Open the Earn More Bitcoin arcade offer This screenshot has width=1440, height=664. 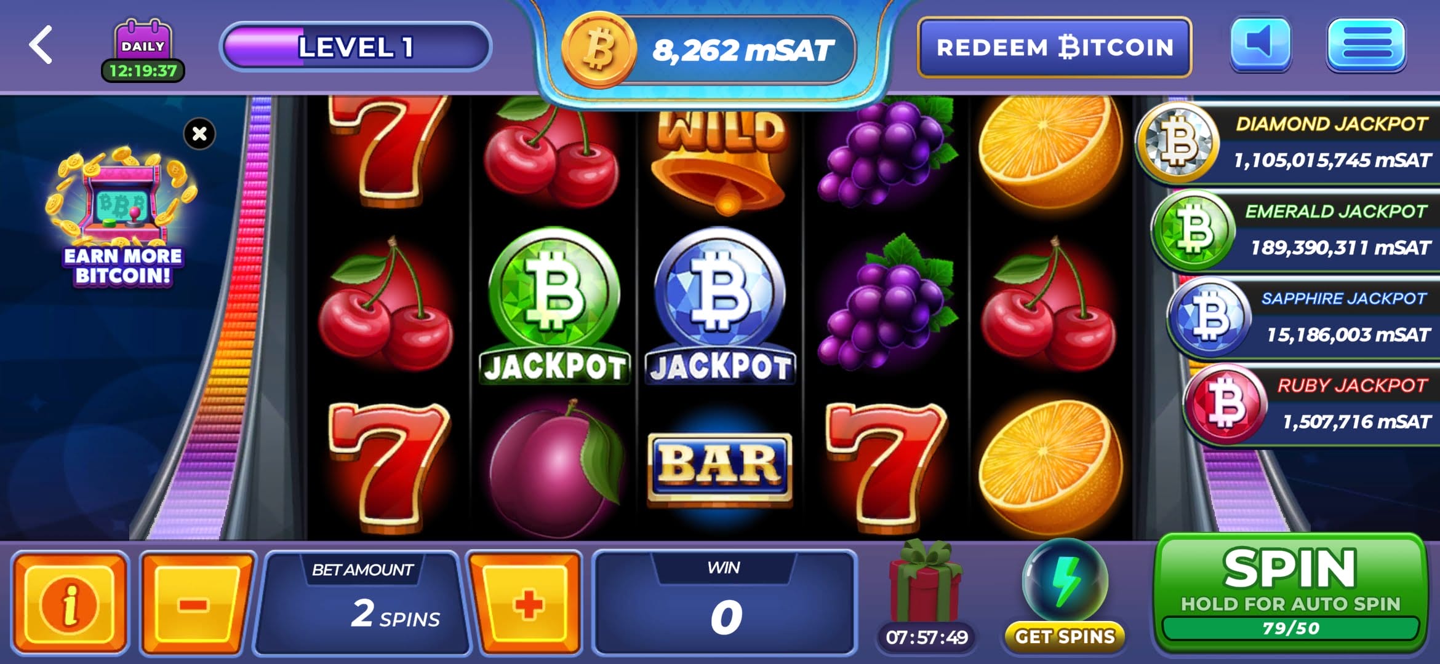122,216
